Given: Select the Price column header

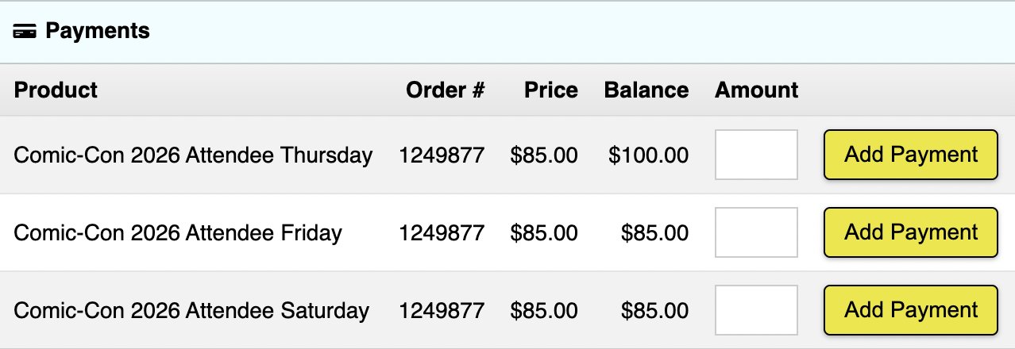Looking at the screenshot, I should pos(550,90).
